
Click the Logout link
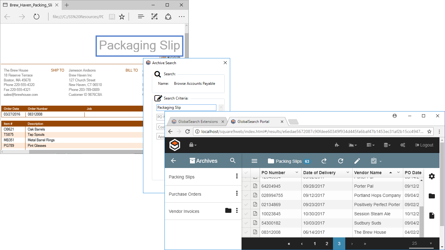[424, 145]
